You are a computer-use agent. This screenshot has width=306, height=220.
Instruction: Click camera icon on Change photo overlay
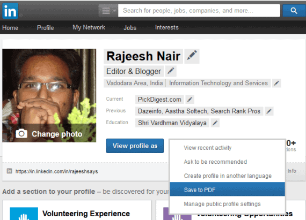click(x=21, y=134)
